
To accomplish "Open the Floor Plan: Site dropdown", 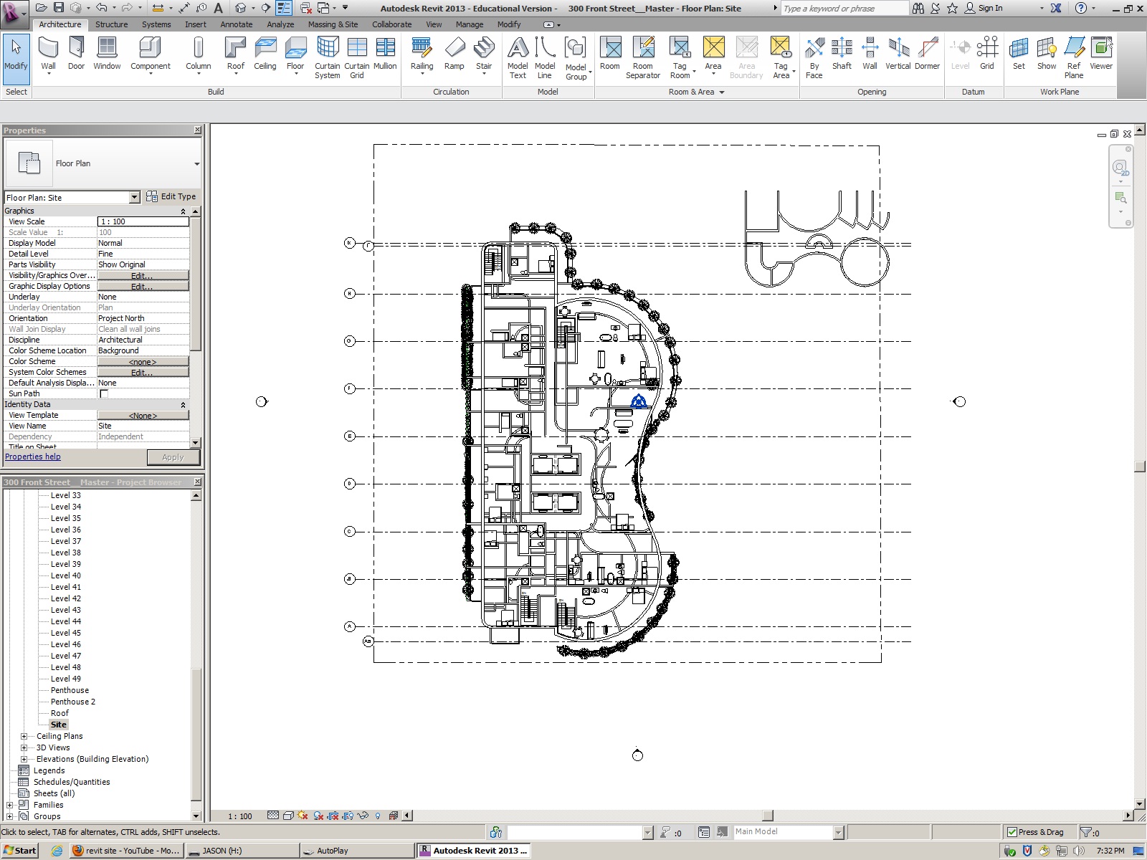I will pos(134,197).
